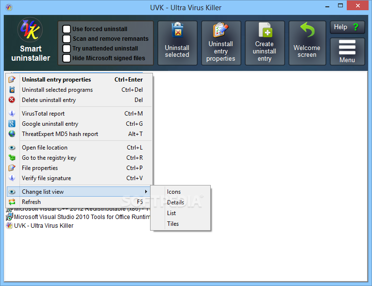This screenshot has width=372, height=286.
Task: Click the info icon beside VirusTotal report
Action: 12,113
